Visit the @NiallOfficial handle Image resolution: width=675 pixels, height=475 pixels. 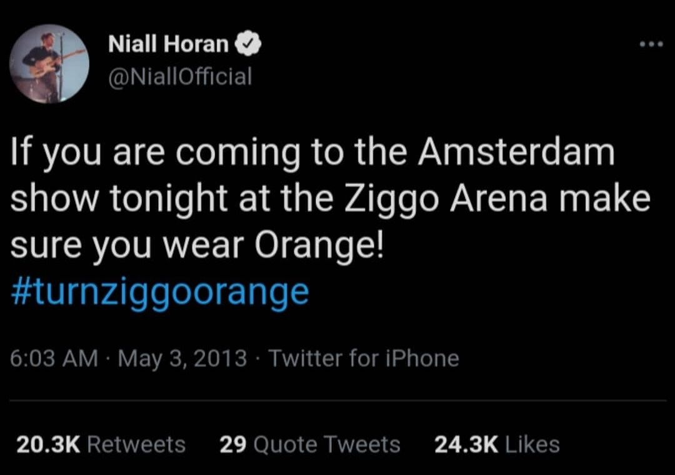tap(180, 77)
